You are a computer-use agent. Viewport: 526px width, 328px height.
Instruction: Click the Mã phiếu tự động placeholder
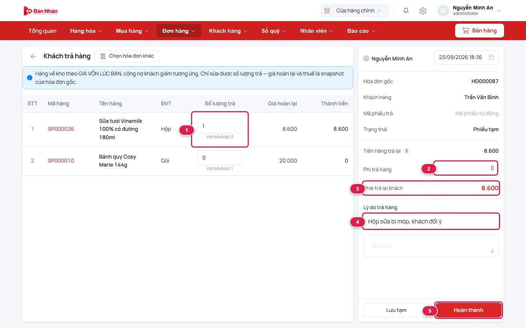pyautogui.click(x=477, y=113)
